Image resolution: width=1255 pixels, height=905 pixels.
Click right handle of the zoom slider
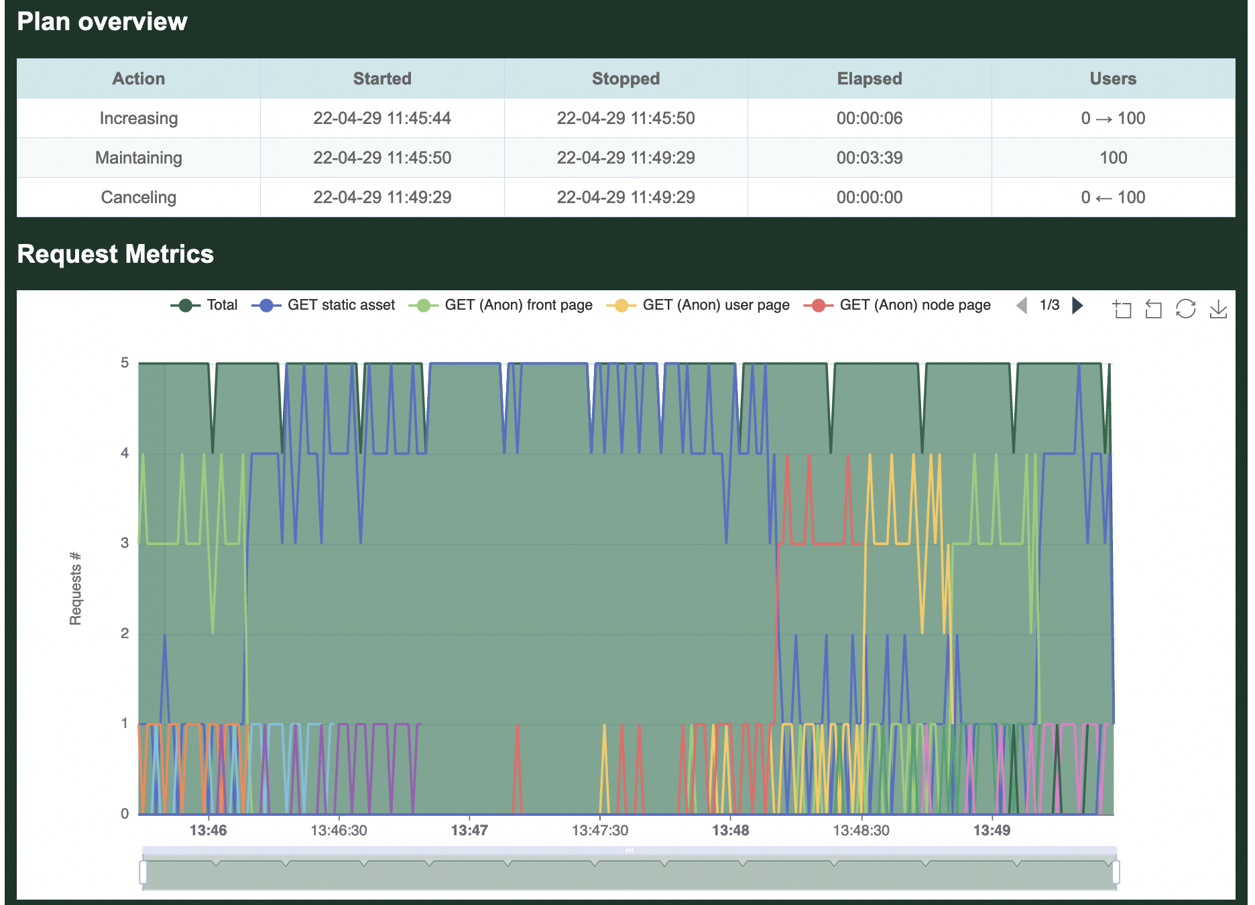click(x=1116, y=872)
